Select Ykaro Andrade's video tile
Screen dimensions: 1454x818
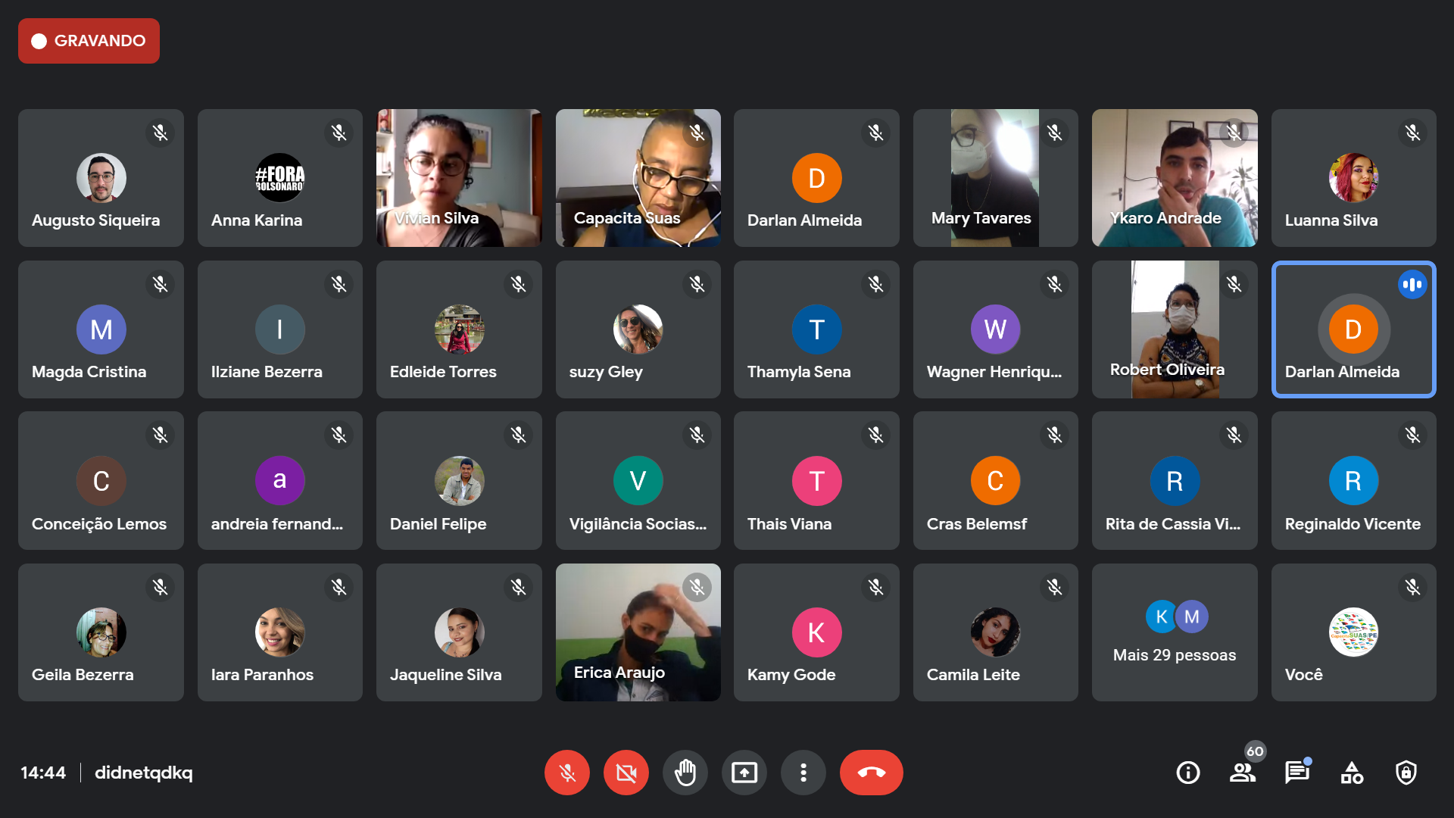[x=1175, y=178]
